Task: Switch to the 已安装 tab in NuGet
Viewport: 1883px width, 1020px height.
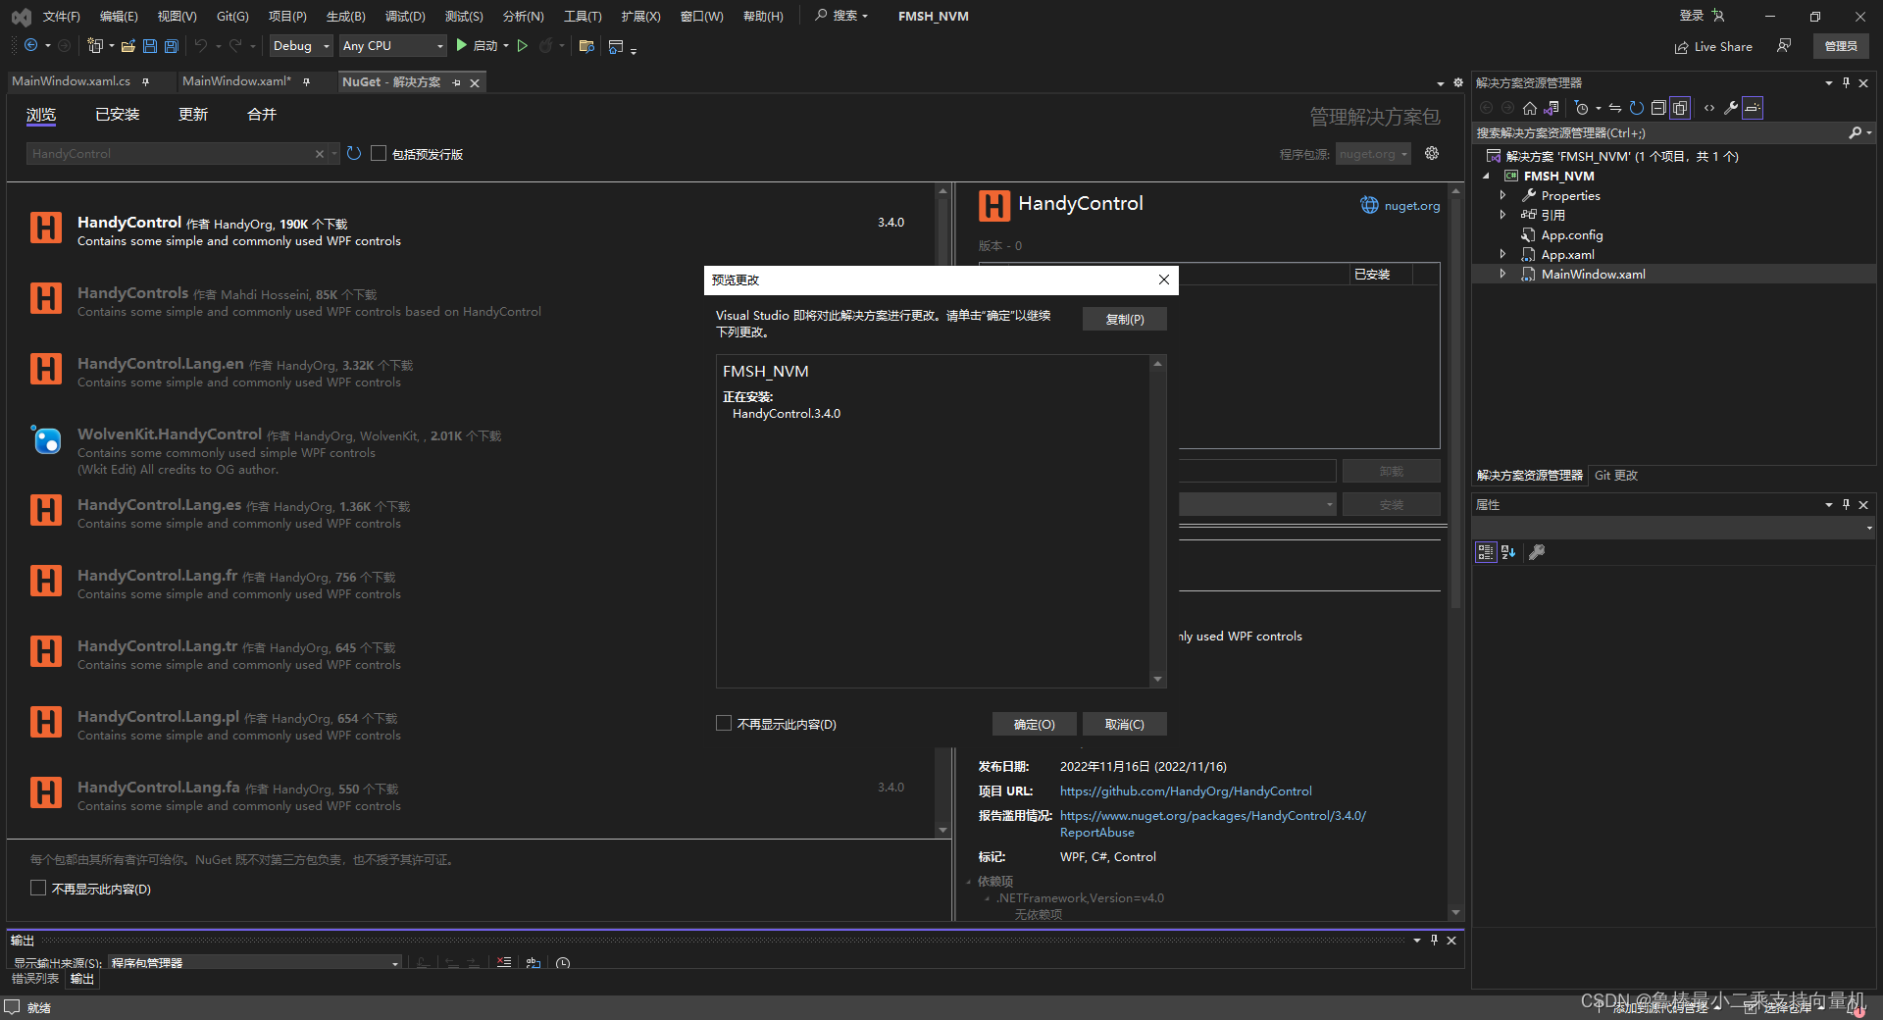Action: point(118,114)
